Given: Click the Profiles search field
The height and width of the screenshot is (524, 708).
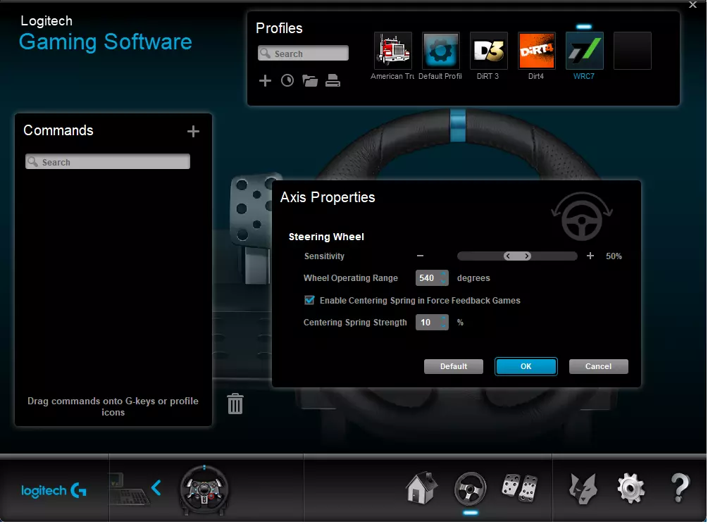Looking at the screenshot, I should click(304, 54).
